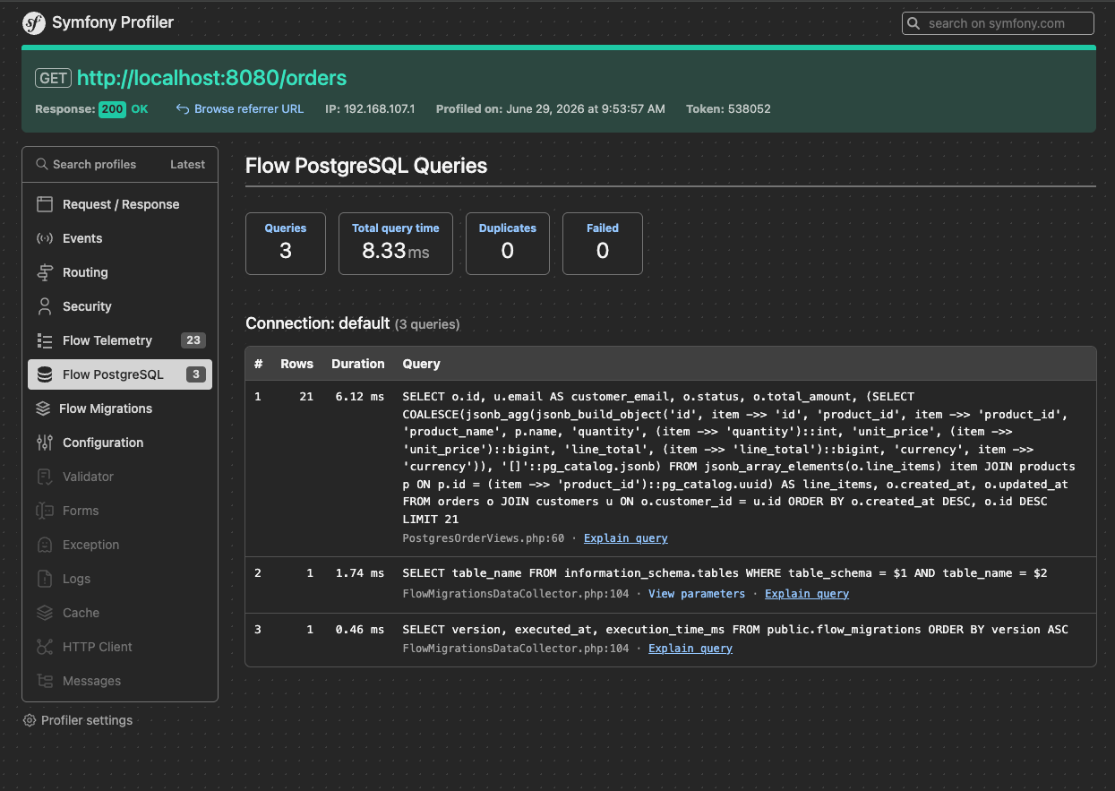Click the Profiler settings gear icon
Viewport: 1115px width, 791px height.
point(30,720)
